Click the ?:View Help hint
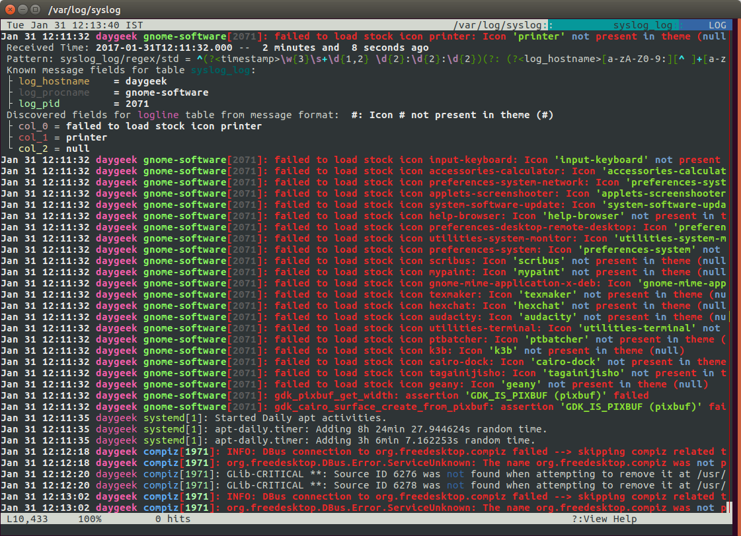Screen dimensions: 741x536 click(x=604, y=519)
